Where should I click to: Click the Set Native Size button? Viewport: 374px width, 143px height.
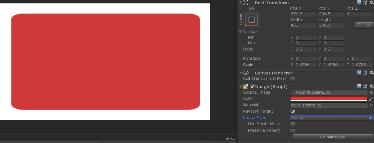(x=332, y=136)
